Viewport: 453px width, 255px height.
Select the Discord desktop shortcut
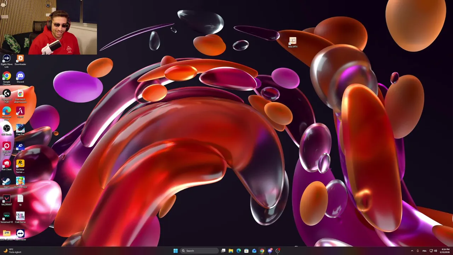[x=20, y=77]
